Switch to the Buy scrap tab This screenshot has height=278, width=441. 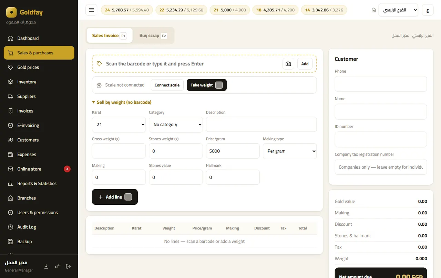153,35
